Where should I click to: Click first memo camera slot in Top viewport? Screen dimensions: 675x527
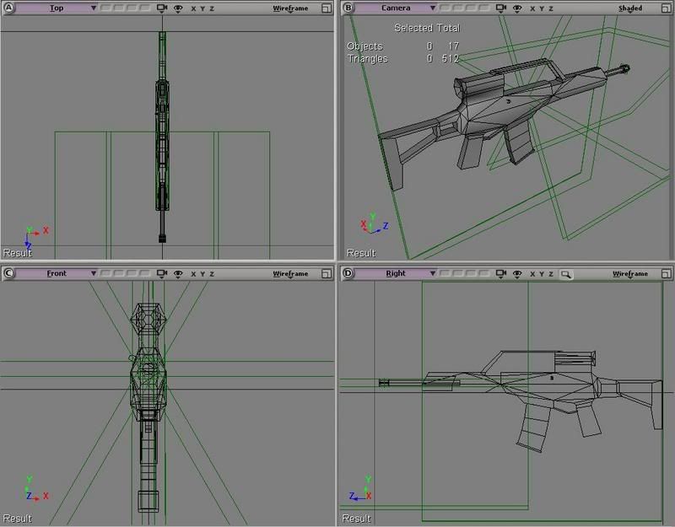point(106,8)
